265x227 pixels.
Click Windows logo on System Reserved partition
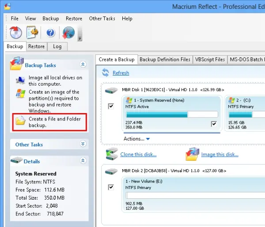(x=129, y=100)
